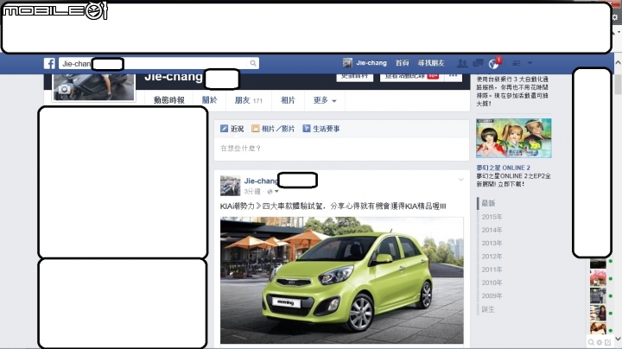Image resolution: width=622 pixels, height=349 pixels.
Task: Open chat with pink blossom photo contact
Action: tap(598, 278)
